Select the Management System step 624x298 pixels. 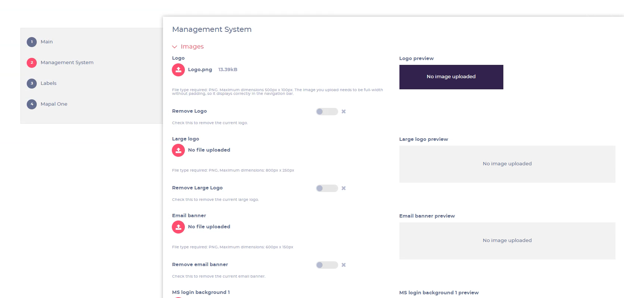coord(67,63)
